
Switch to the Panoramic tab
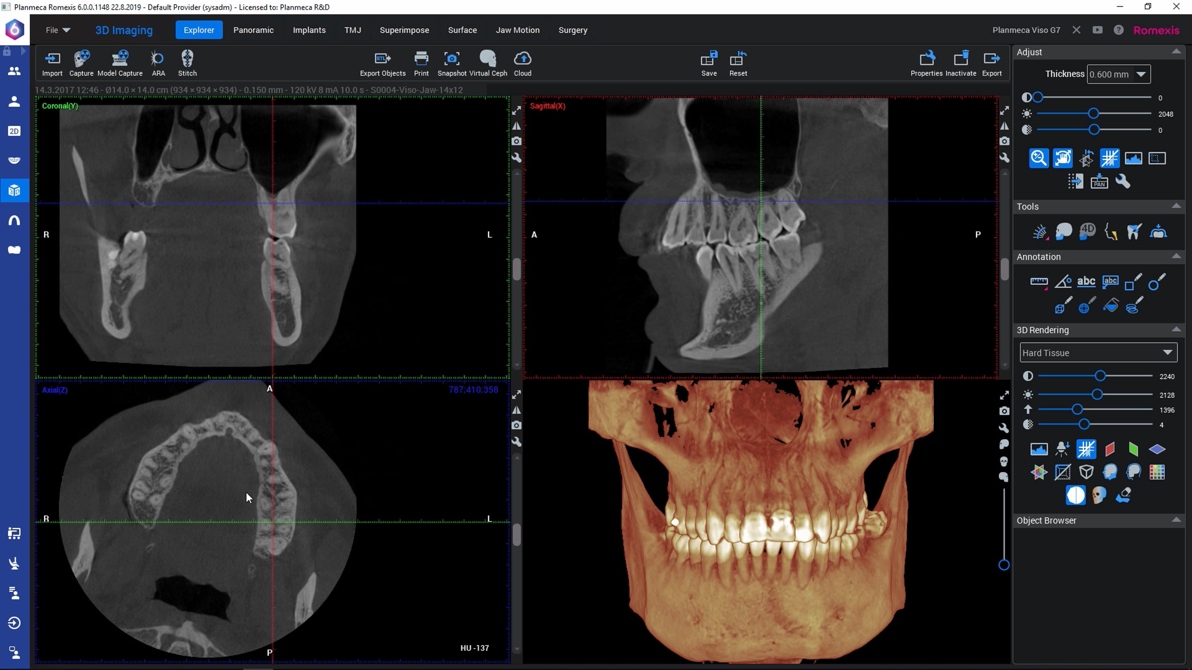[x=253, y=30]
